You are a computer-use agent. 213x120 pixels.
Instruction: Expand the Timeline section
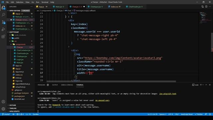pyautogui.click(x=13, y=108)
